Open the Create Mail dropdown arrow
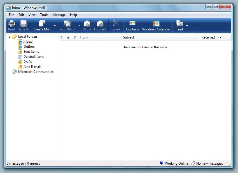 pyautogui.click(x=55, y=26)
